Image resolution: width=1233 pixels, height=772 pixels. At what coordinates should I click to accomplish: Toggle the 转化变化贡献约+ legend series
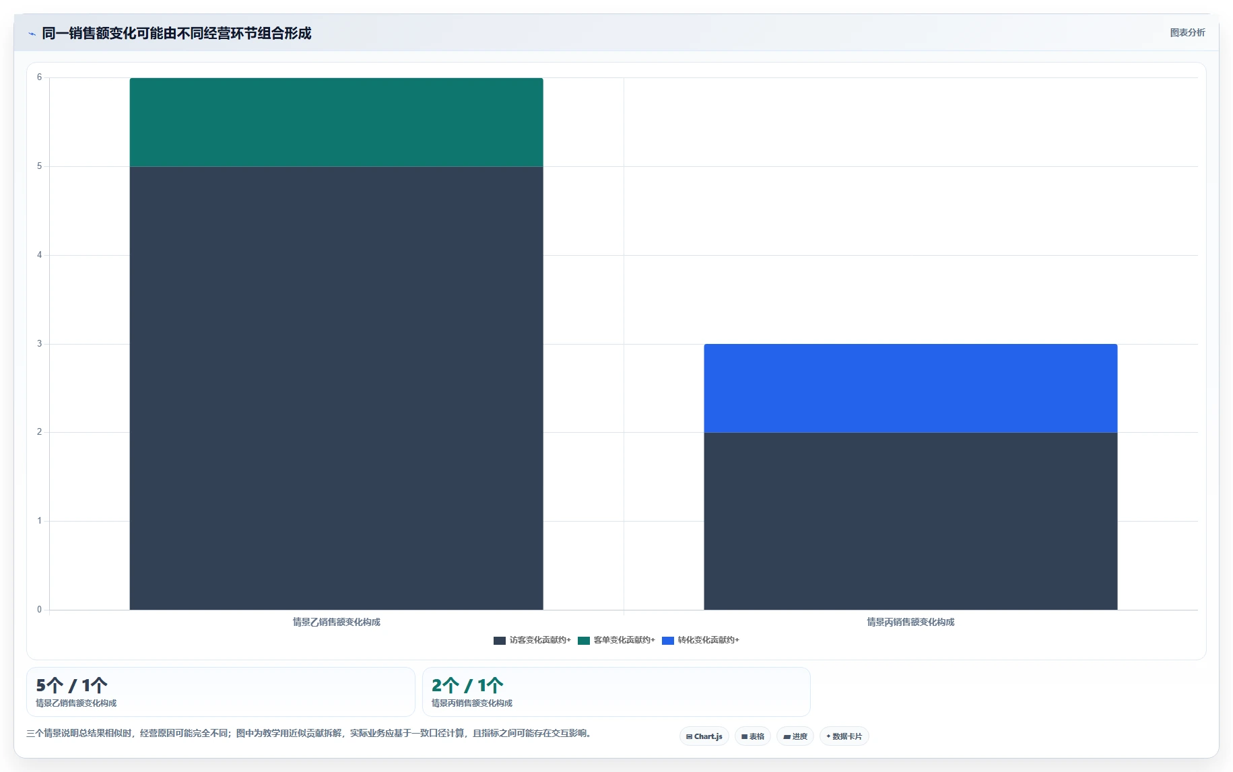(x=700, y=640)
